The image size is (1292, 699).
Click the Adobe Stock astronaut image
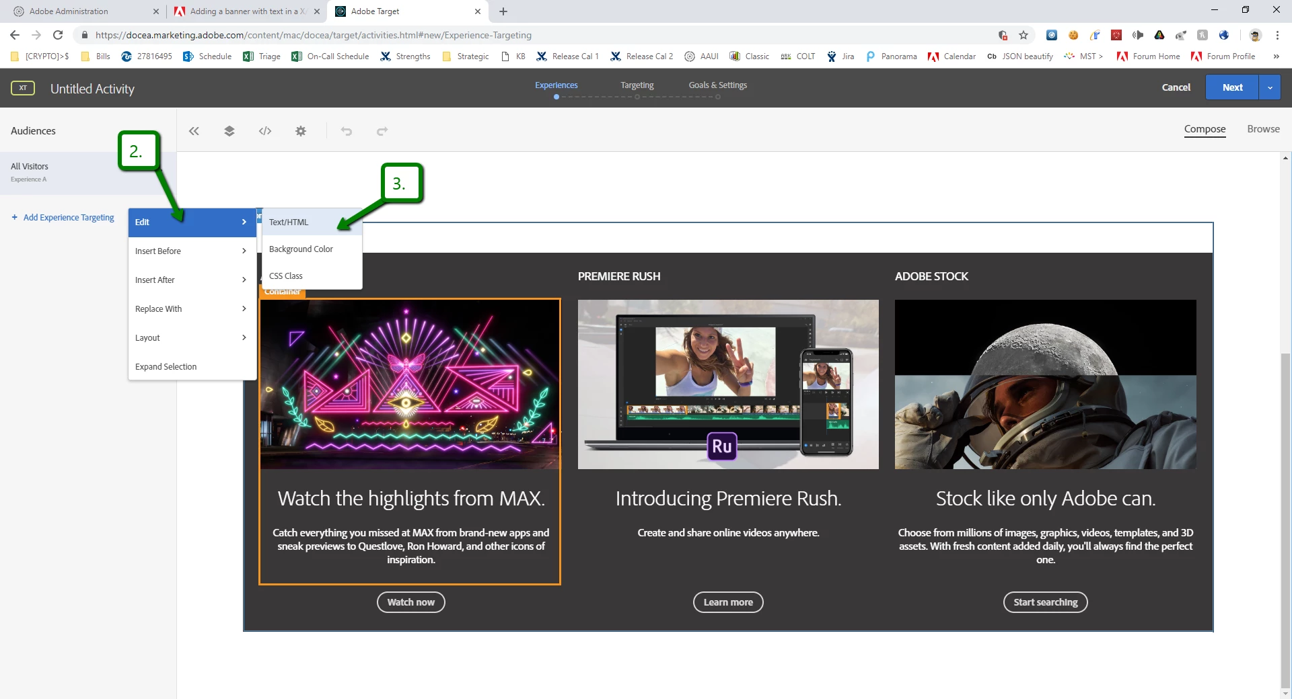click(1045, 384)
